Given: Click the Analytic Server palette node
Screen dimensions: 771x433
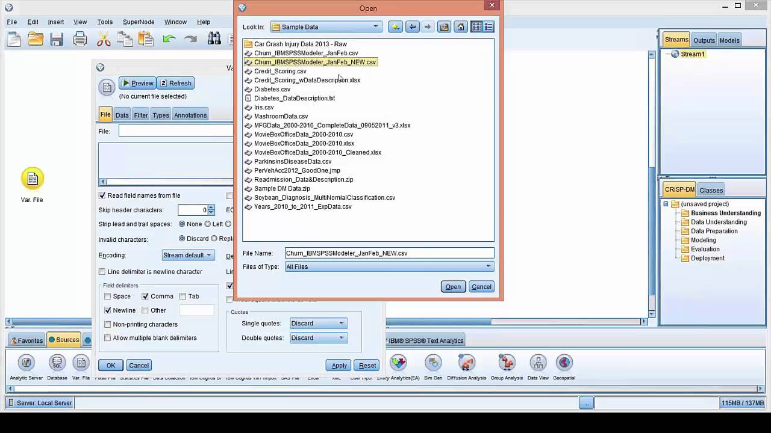Looking at the screenshot, I should click(x=27, y=363).
